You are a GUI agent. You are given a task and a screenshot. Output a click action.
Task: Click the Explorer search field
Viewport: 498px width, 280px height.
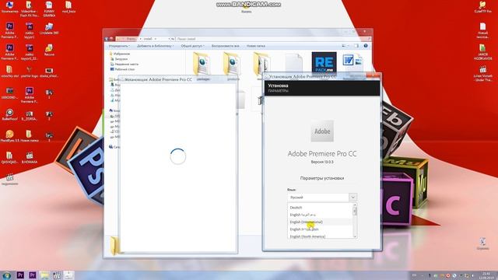273,39
